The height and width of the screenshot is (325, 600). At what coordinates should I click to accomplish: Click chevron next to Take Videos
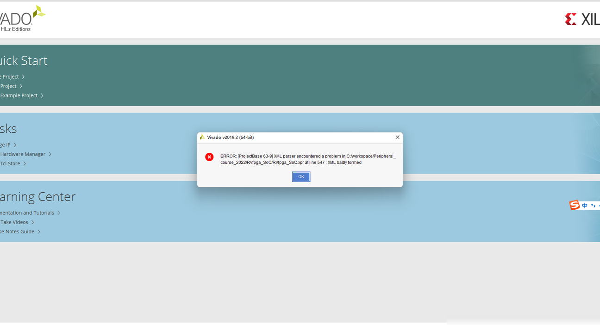(x=32, y=222)
